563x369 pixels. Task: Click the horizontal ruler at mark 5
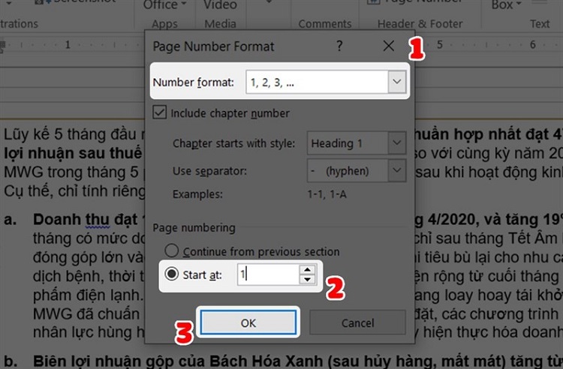point(439,45)
